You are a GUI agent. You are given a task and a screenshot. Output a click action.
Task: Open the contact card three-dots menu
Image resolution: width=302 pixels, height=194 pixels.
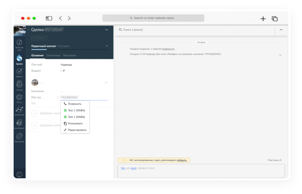click(106, 83)
